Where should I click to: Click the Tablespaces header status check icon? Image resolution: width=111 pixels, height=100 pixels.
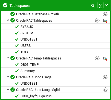(x=5, y=5)
